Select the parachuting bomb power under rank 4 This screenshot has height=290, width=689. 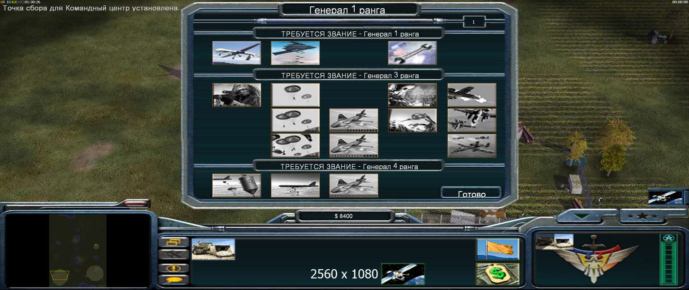click(236, 186)
